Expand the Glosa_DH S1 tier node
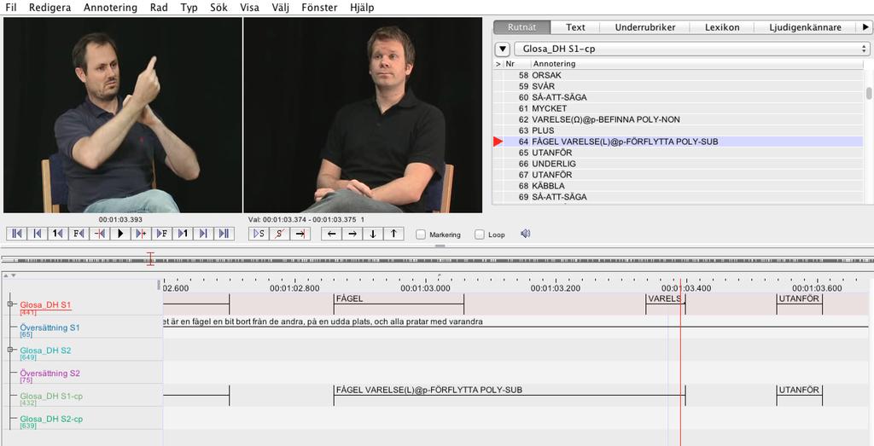Screen dimensions: 874x446 tap(10, 304)
